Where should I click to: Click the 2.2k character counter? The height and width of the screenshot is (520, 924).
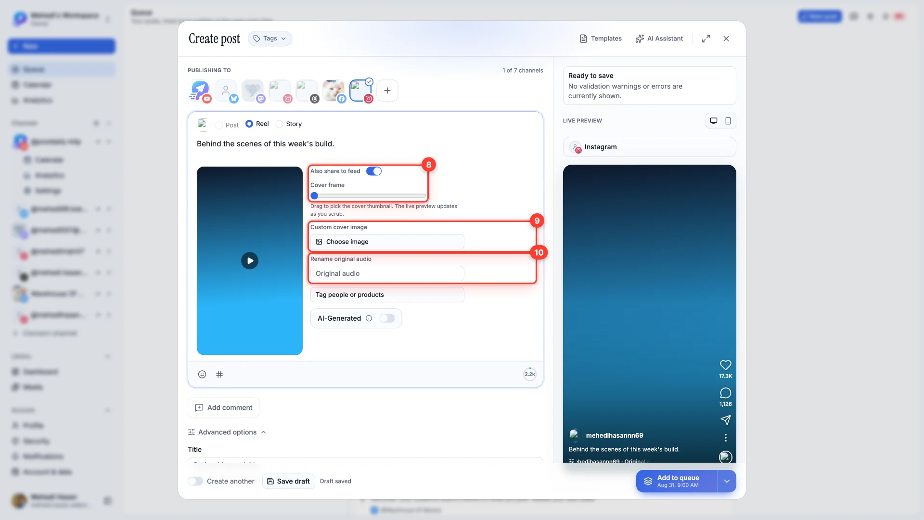click(530, 374)
